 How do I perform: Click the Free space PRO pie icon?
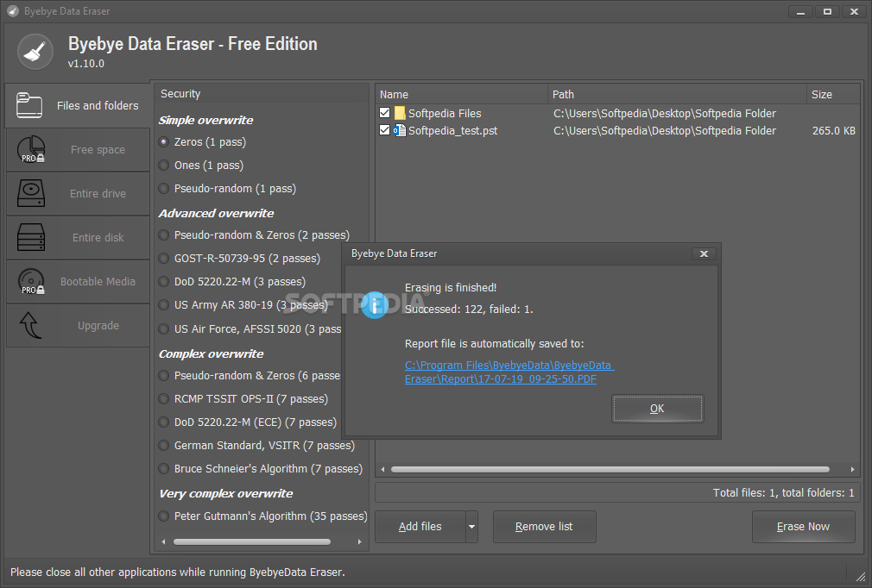point(31,149)
